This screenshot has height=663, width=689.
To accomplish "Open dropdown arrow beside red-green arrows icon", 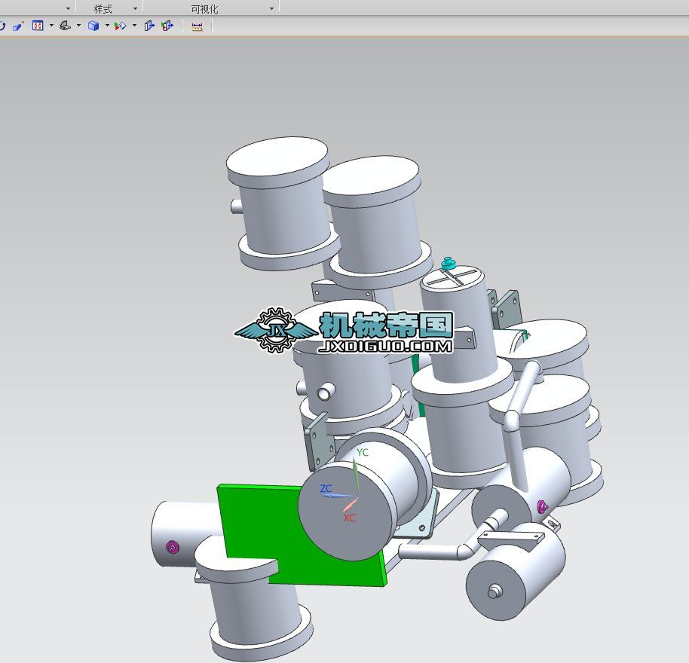I will click(x=134, y=26).
